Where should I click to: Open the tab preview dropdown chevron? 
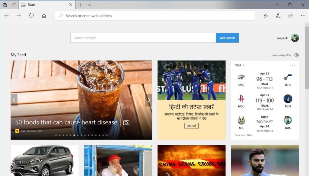pyautogui.click(x=89, y=5)
